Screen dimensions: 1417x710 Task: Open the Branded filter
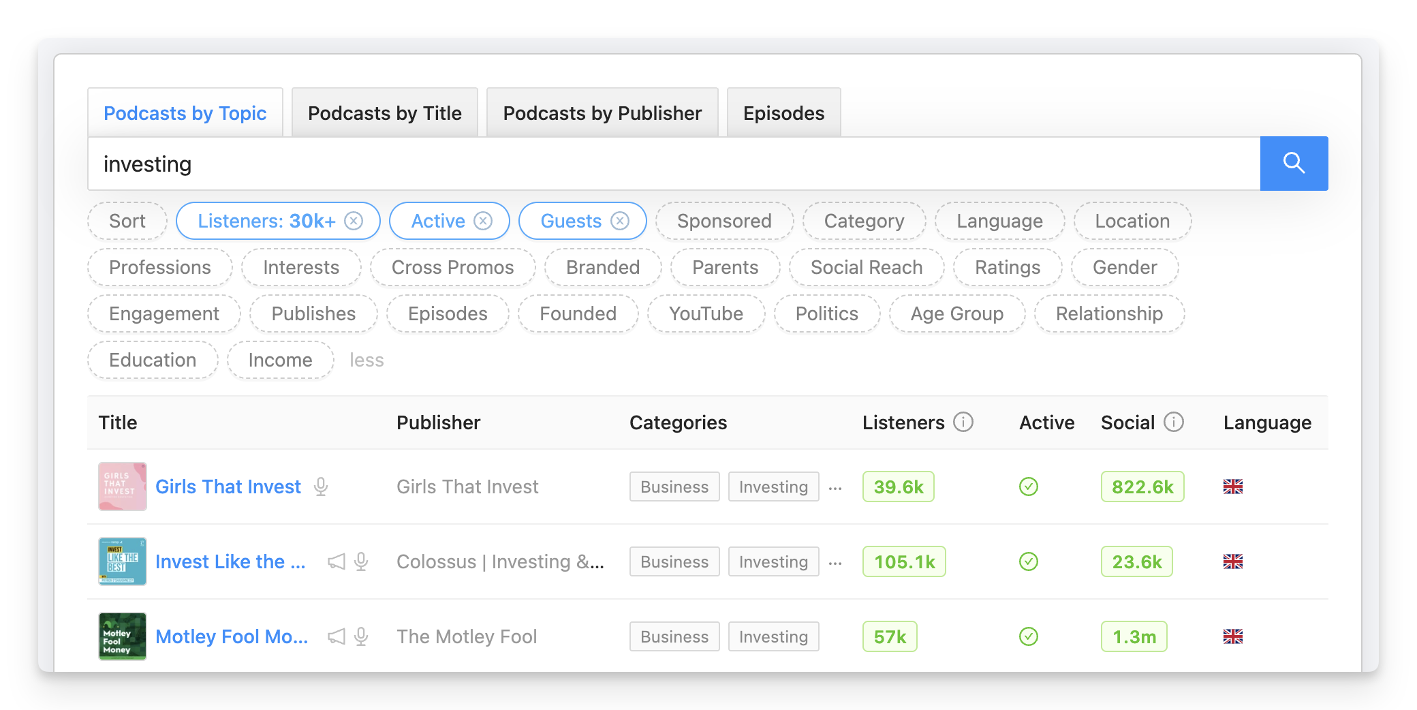603,267
